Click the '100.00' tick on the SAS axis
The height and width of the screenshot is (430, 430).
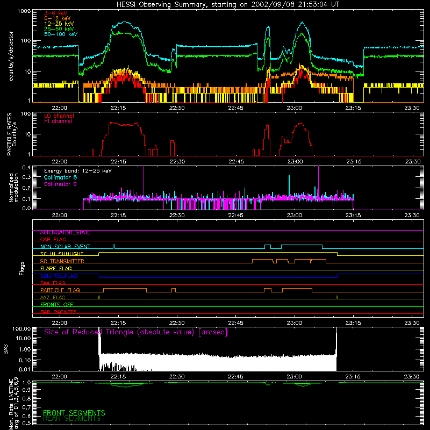point(21,329)
